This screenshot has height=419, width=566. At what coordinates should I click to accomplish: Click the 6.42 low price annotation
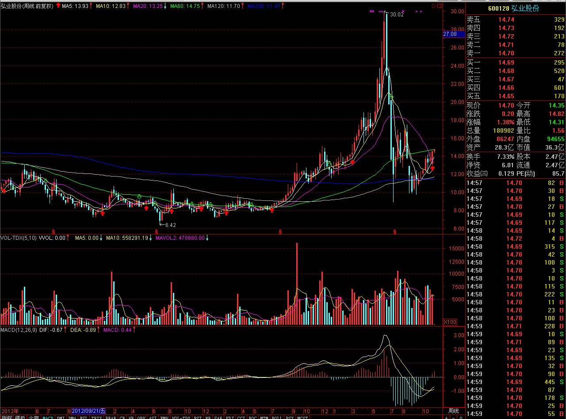point(170,225)
